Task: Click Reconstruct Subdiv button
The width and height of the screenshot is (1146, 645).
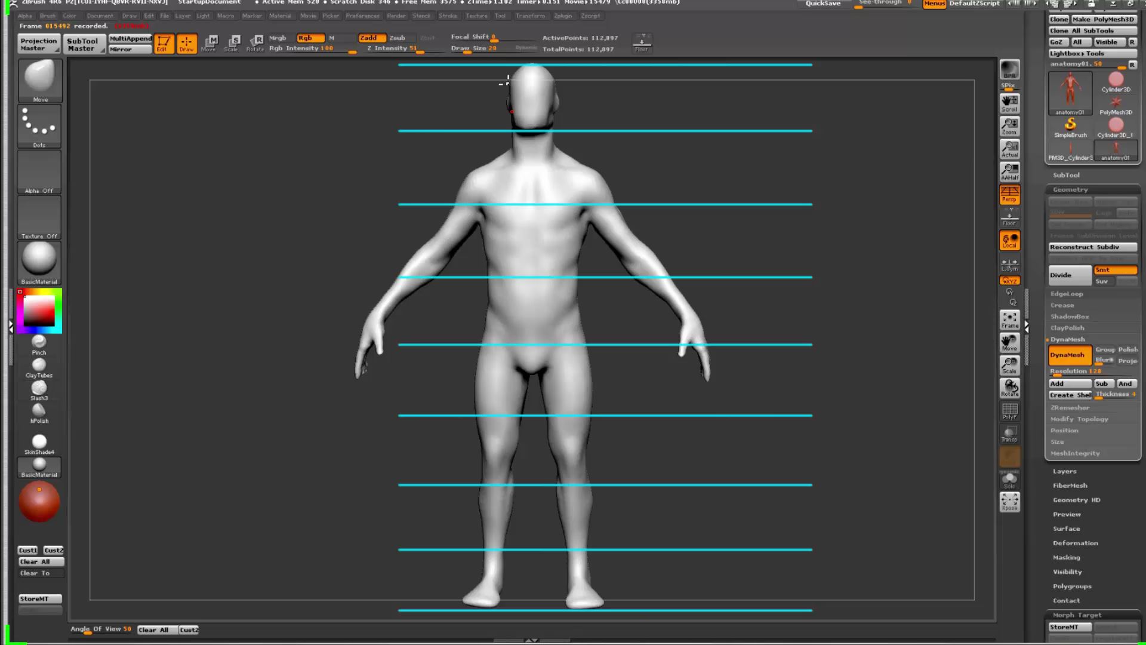Action: pyautogui.click(x=1092, y=247)
